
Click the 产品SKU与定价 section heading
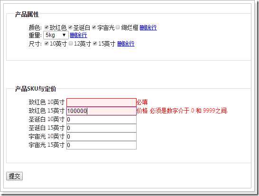(36, 89)
